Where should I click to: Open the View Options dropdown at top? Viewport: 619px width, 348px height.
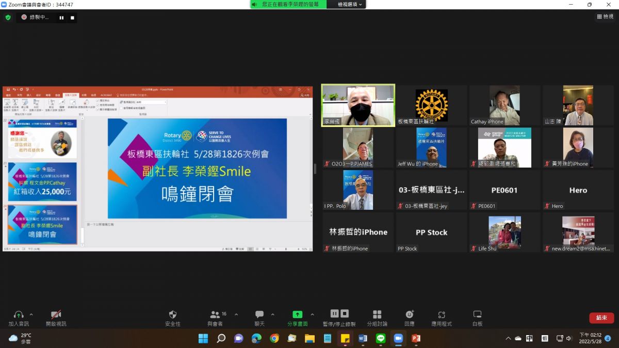click(350, 4)
